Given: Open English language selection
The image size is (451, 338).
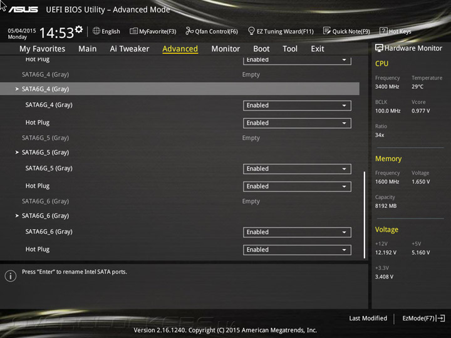Looking at the screenshot, I should point(111,31).
